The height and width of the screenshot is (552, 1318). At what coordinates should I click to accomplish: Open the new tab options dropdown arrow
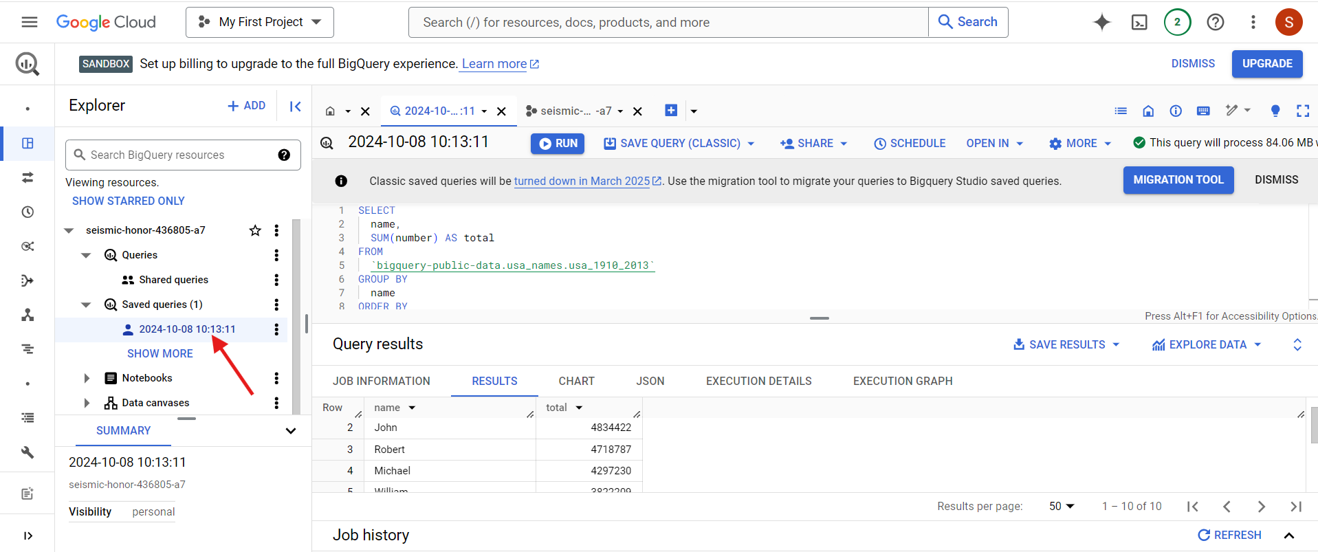[694, 111]
